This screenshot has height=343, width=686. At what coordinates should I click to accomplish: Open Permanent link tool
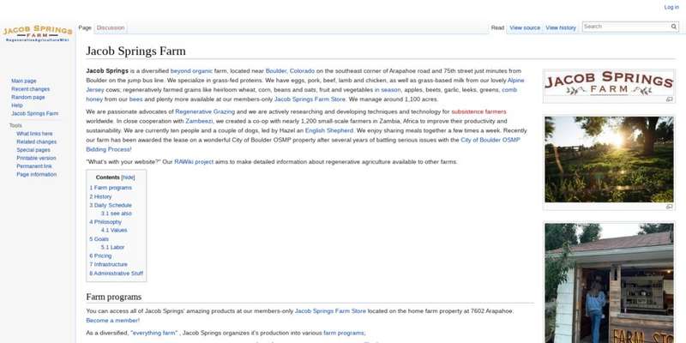pyautogui.click(x=34, y=166)
